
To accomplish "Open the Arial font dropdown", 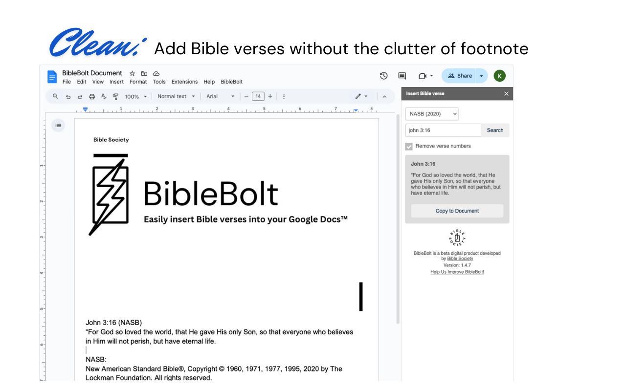I will tap(220, 97).
